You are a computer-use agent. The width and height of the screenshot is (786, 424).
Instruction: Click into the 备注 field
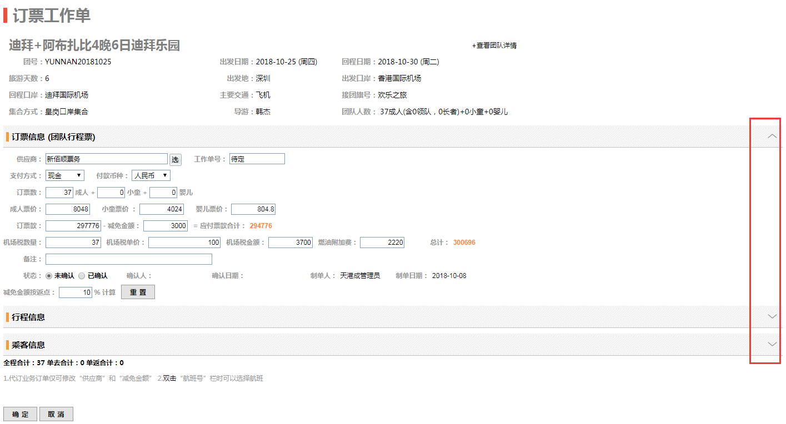[128, 259]
